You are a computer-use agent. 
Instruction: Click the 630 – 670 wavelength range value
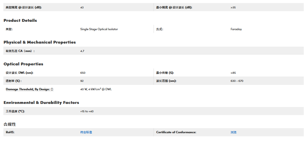click(x=237, y=81)
